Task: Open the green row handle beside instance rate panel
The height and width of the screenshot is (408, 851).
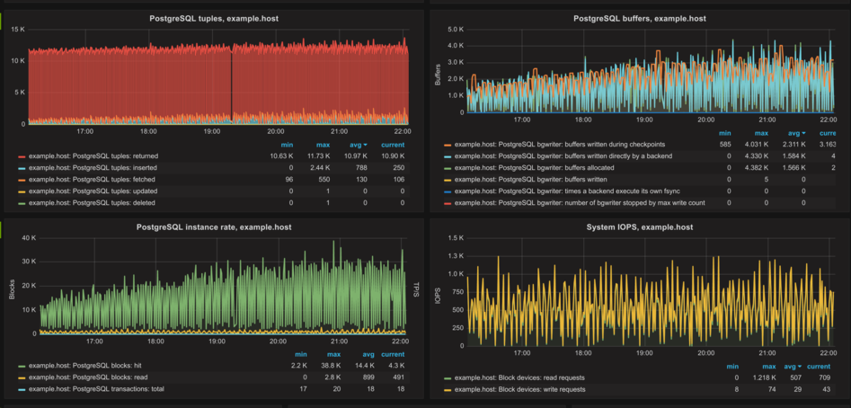Action: tap(1, 229)
